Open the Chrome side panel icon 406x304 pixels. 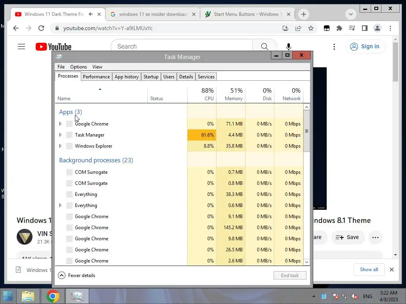coord(365,28)
